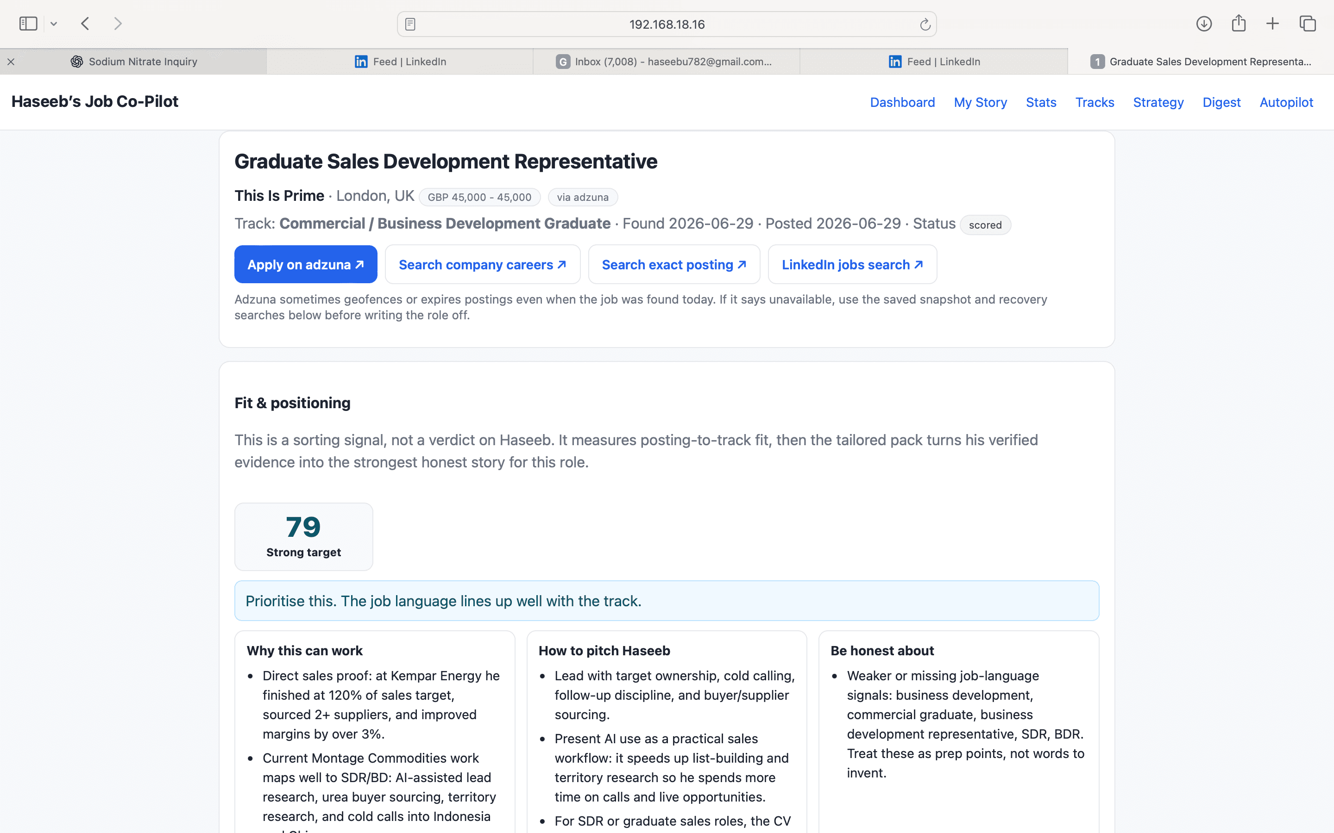
Task: Close the Sodium Nitrate Inquiry tab
Action: (x=11, y=62)
